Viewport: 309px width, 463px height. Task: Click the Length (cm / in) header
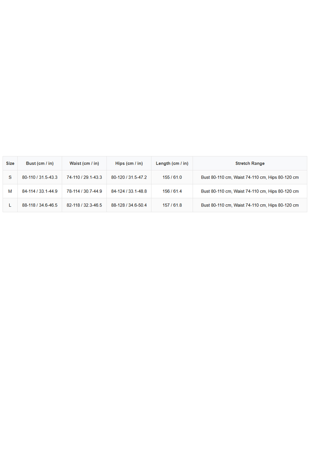point(172,163)
